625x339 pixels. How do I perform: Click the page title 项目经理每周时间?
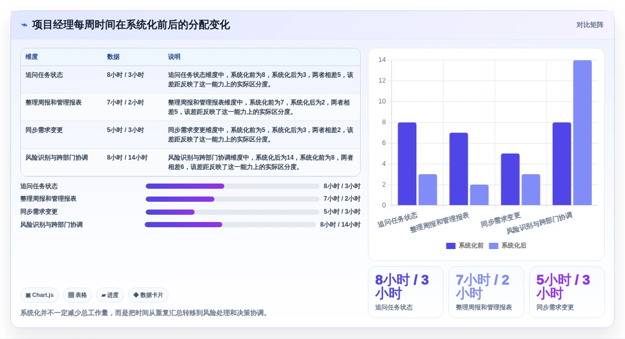tap(131, 25)
